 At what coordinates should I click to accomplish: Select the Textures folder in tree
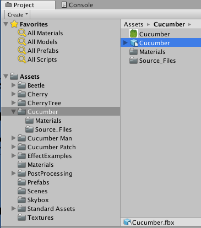click(36, 218)
